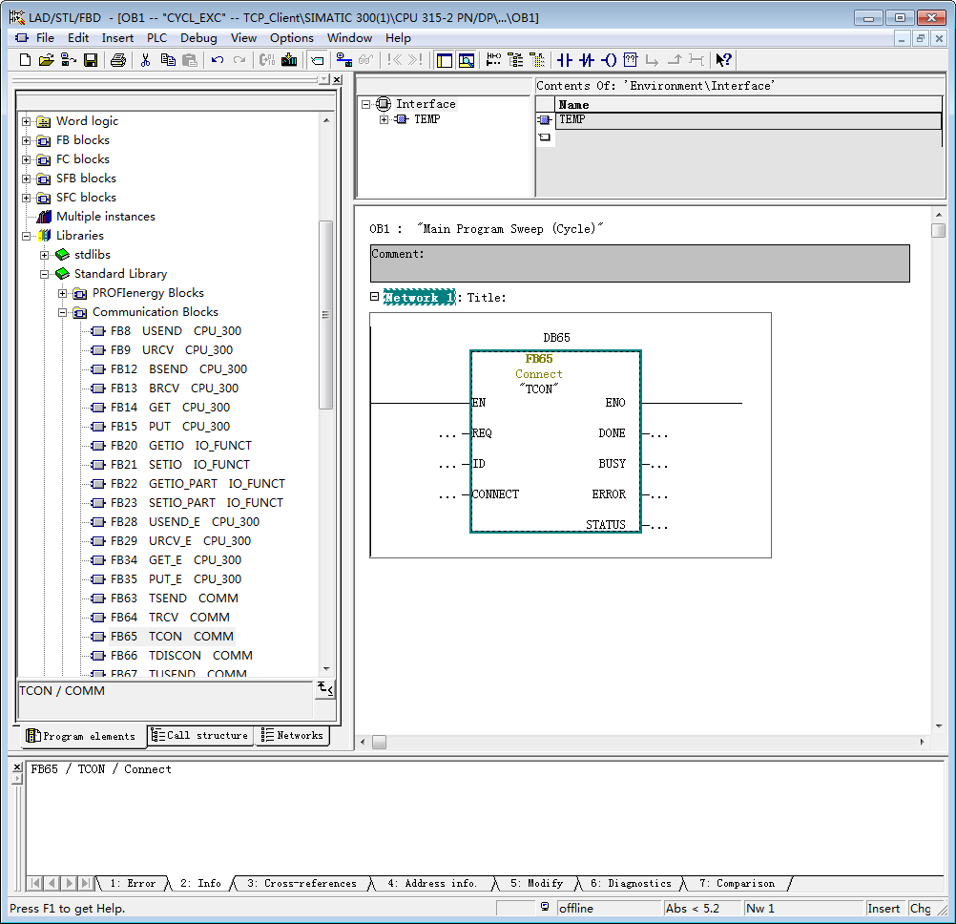Insert a normally open contact
This screenshot has width=956, height=924.
coord(564,60)
